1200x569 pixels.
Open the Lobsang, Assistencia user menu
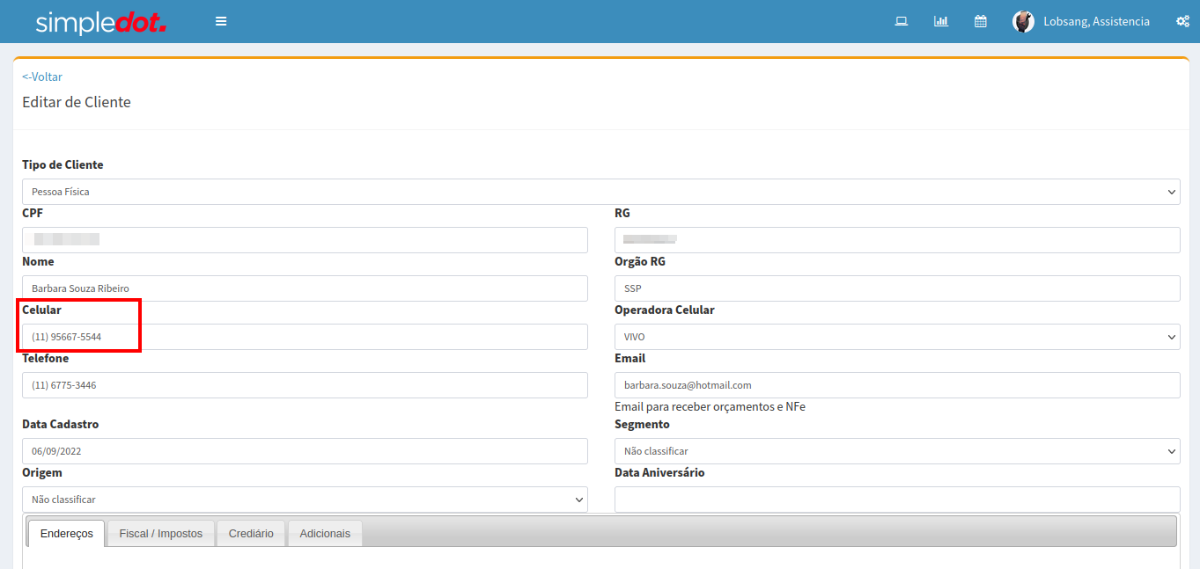(x=1096, y=21)
